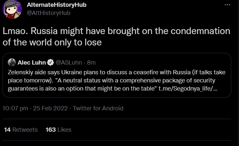This screenshot has height=146, width=239.
Task: Click Alec Luhn's small profile picture
Action: point(12,62)
